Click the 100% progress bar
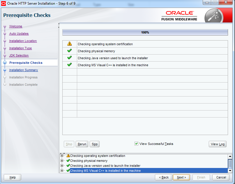Screen dimensions: 235x184 click(x=145, y=32)
